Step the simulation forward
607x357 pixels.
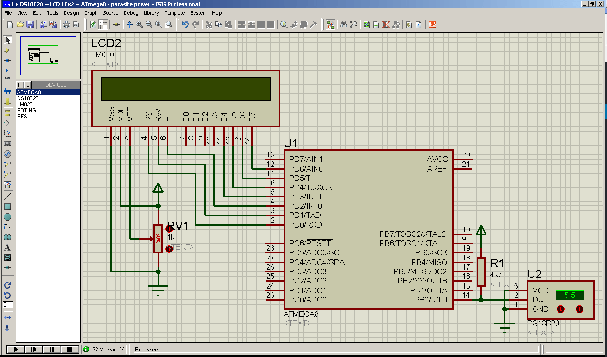coord(33,350)
